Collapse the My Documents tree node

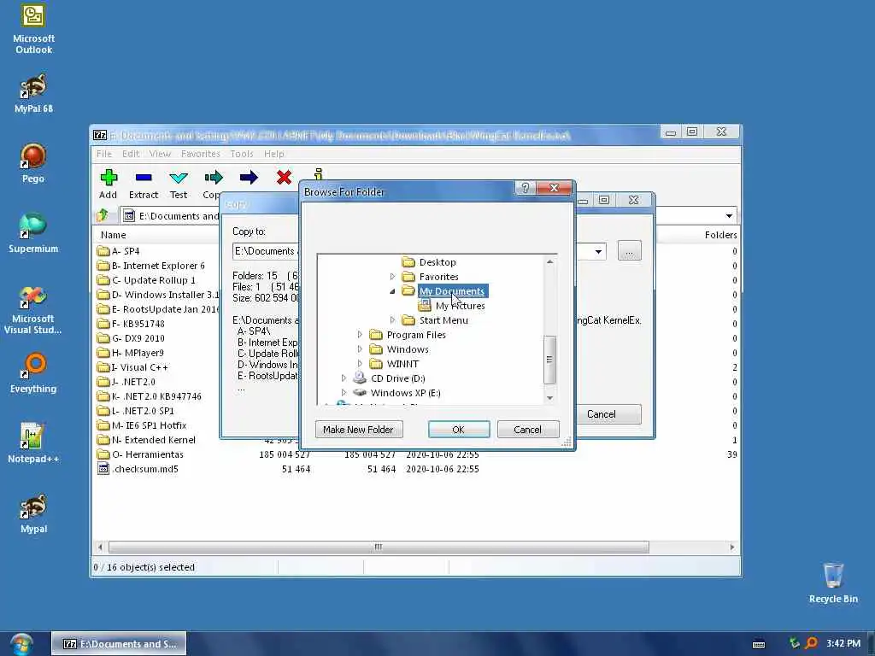coord(392,291)
